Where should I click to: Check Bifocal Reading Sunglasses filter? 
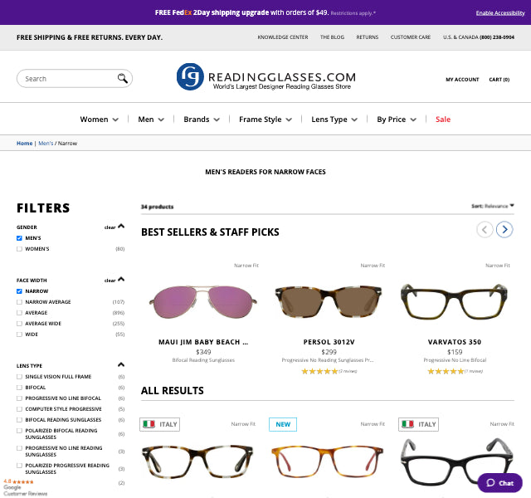click(x=19, y=420)
